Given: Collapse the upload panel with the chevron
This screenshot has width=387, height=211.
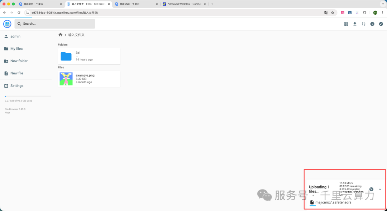Looking at the screenshot, I should [x=380, y=189].
